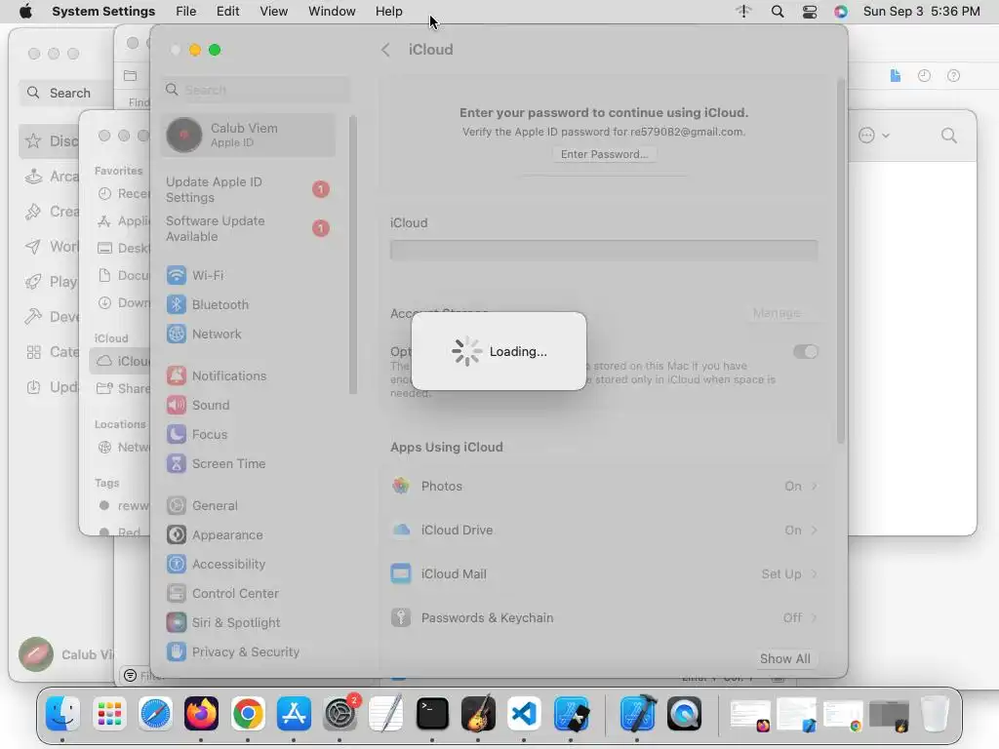Open the File menu

point(186,12)
